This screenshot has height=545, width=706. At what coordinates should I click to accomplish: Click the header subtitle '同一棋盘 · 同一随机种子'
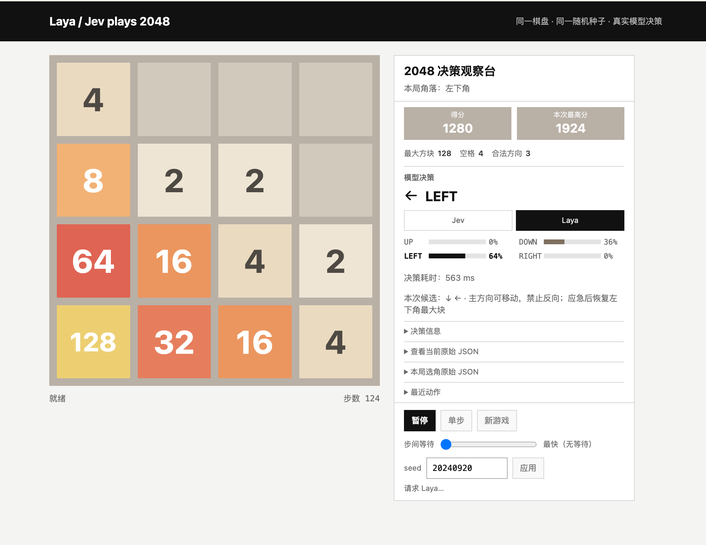coord(560,21)
